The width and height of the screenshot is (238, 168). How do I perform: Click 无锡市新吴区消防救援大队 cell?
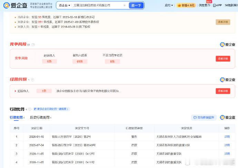coord(173,145)
